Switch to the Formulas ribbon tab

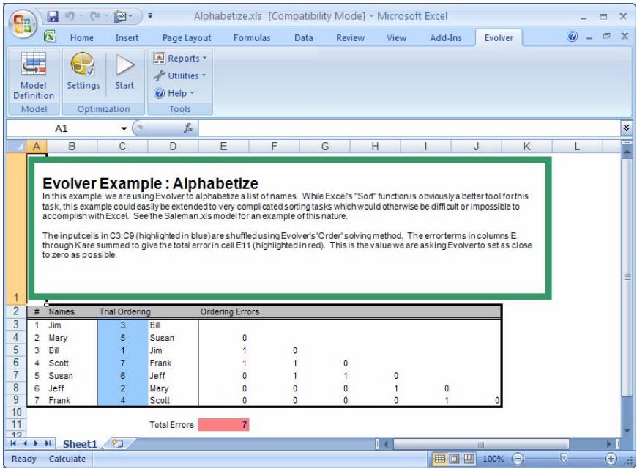[x=250, y=37]
